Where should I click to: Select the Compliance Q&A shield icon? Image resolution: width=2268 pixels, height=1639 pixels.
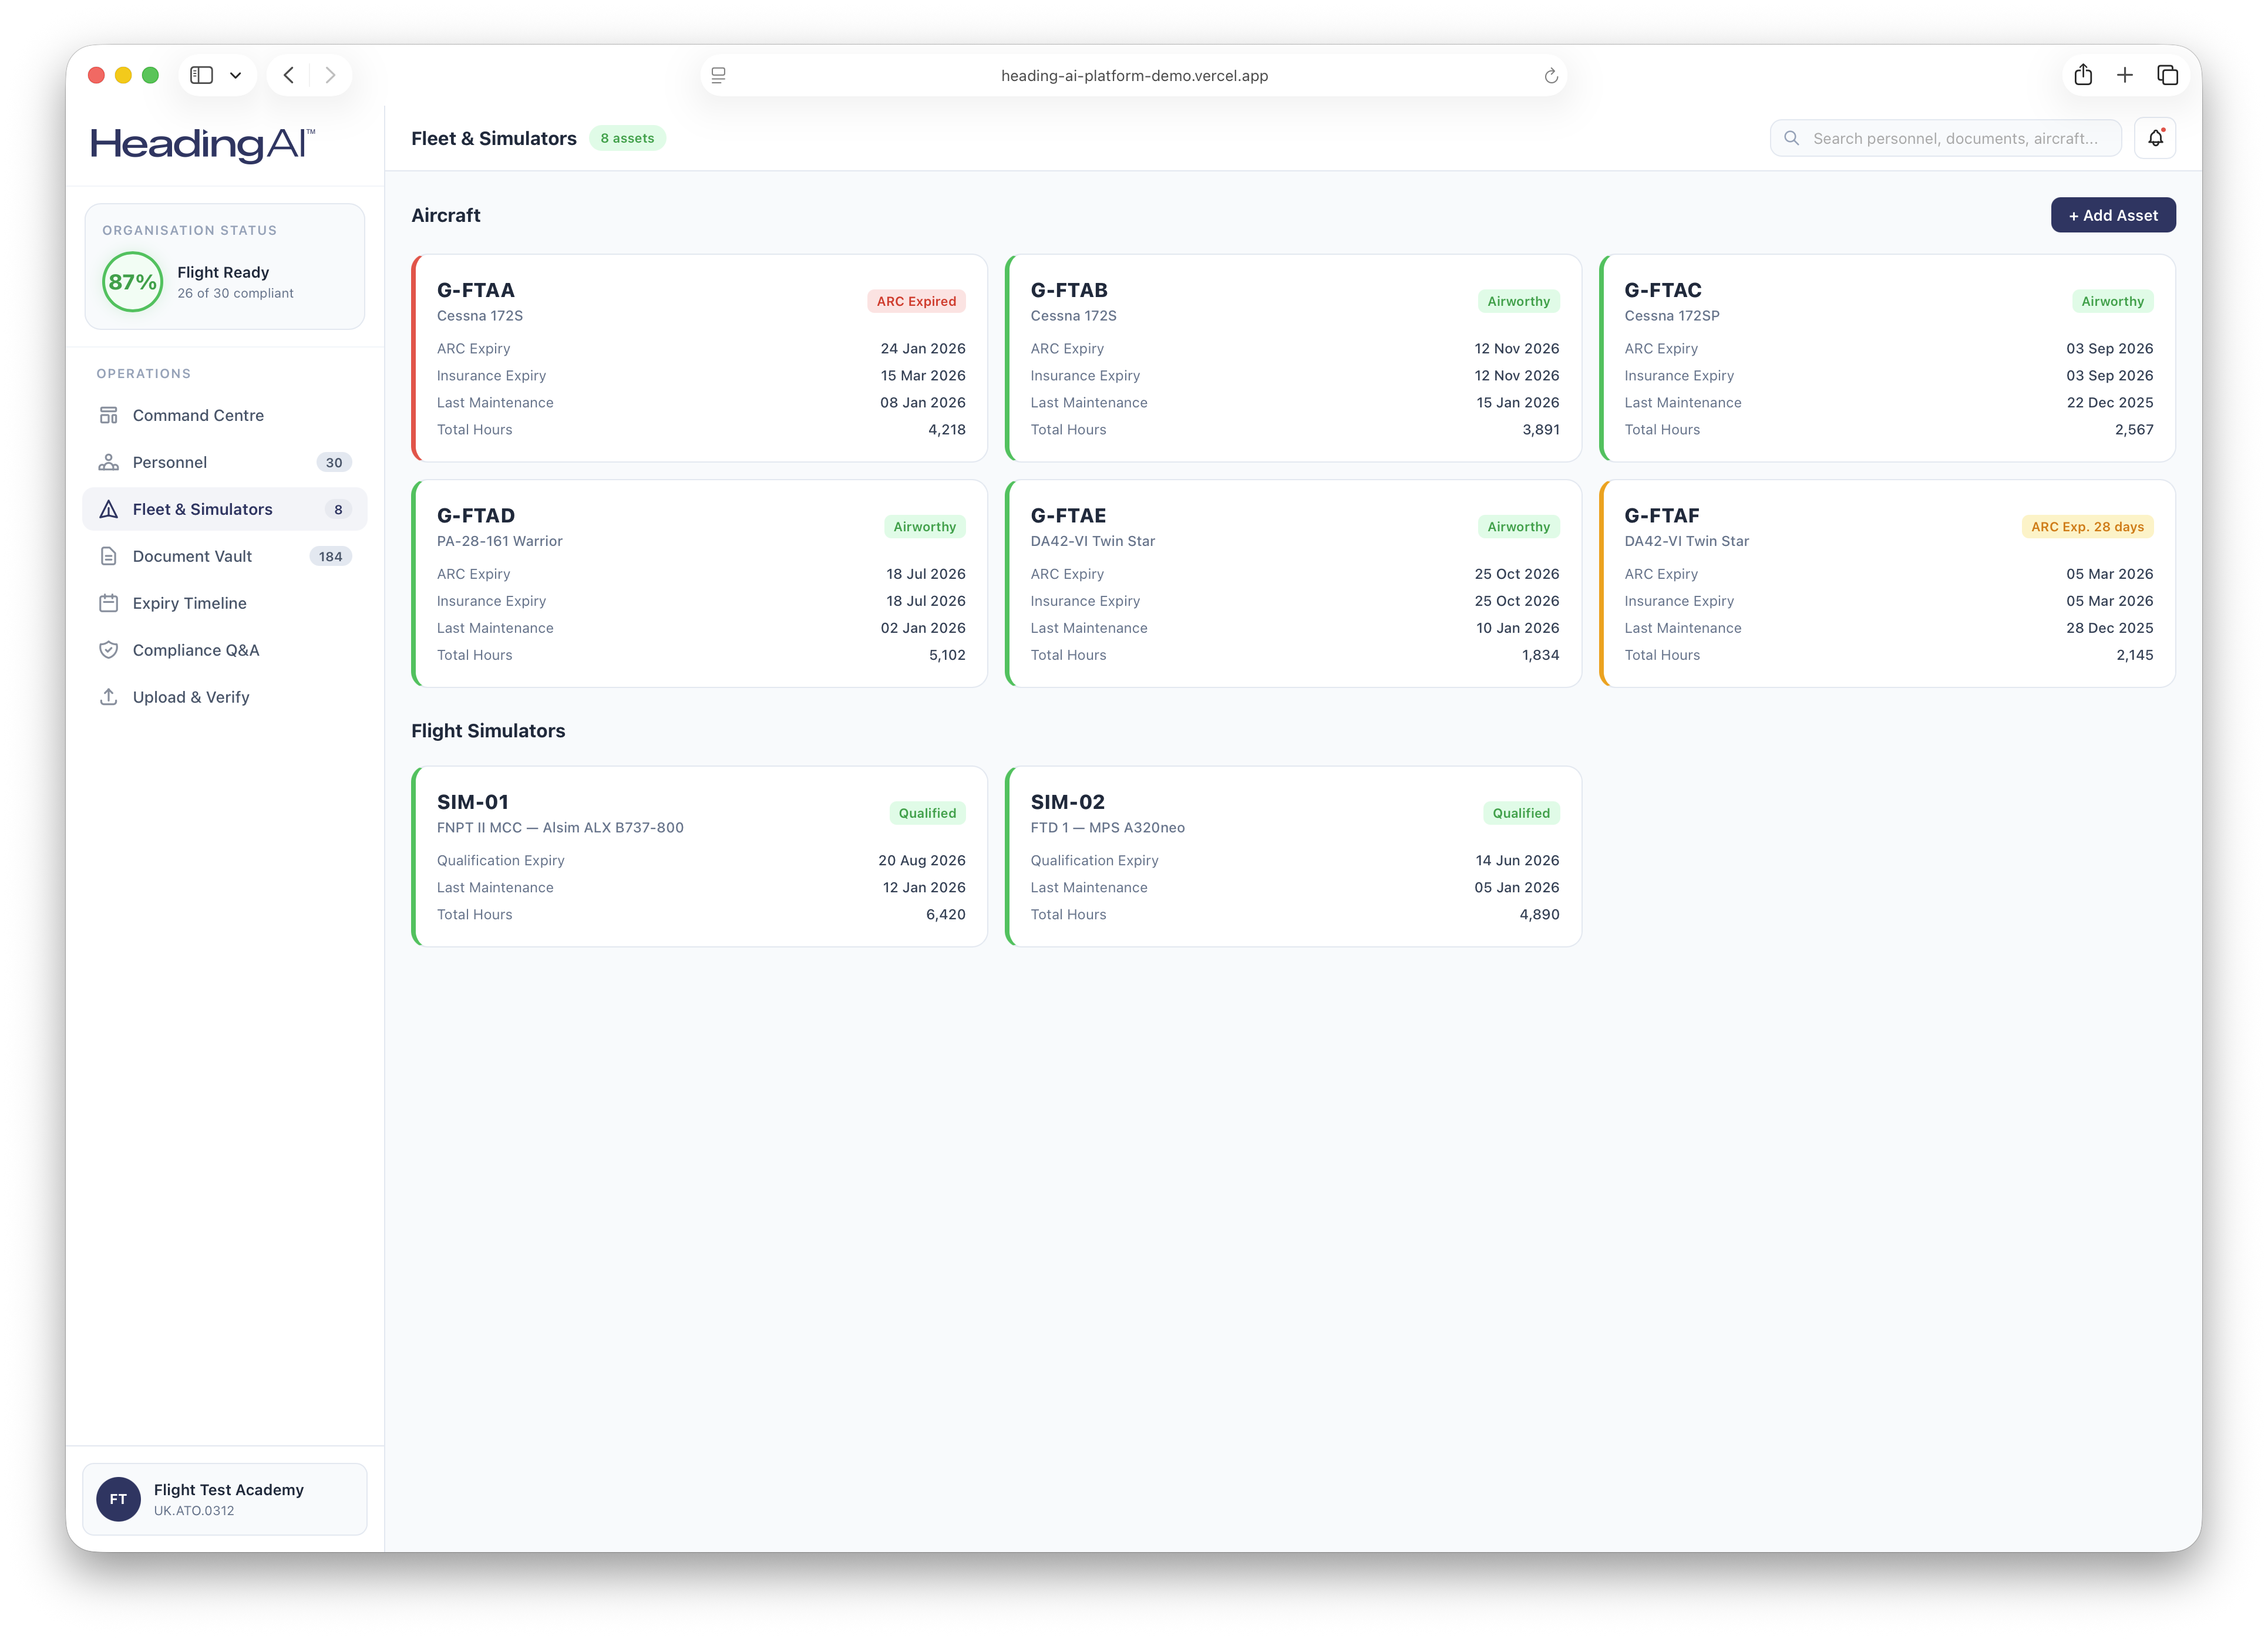tap(109, 650)
